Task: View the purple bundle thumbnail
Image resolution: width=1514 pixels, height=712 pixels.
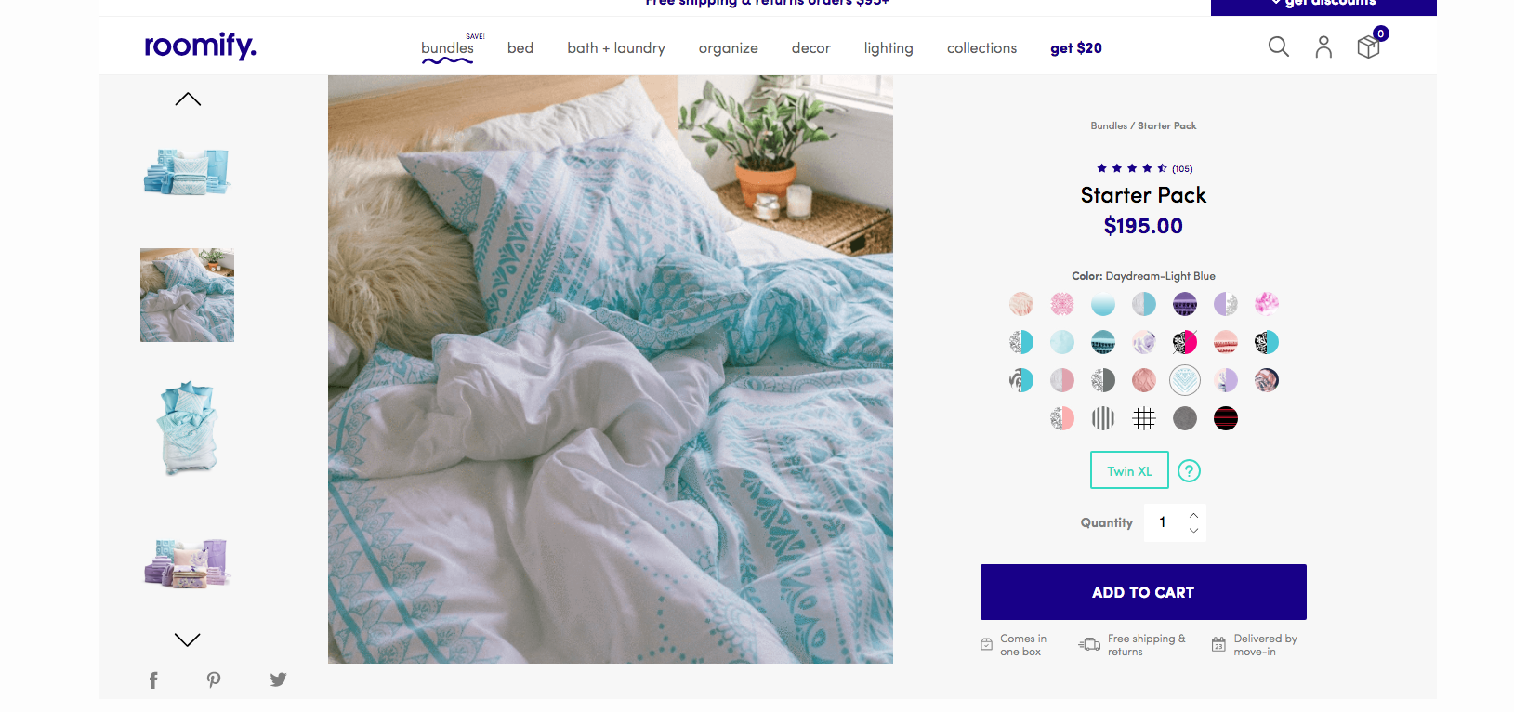Action: tap(187, 562)
